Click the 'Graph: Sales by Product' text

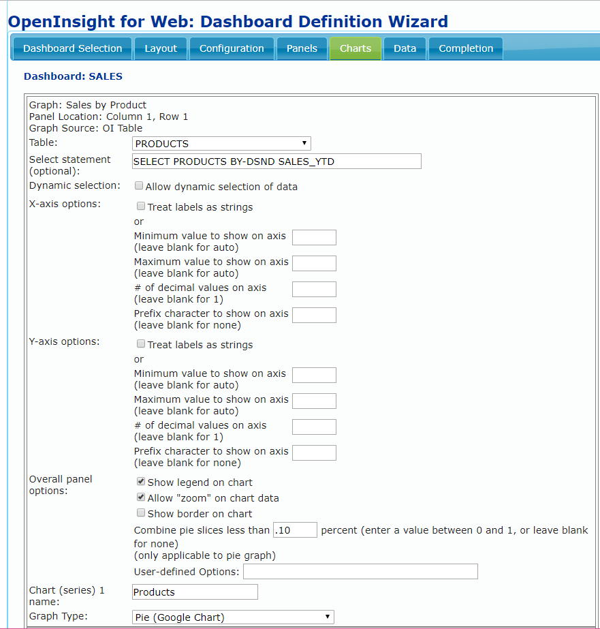pyautogui.click(x=88, y=105)
